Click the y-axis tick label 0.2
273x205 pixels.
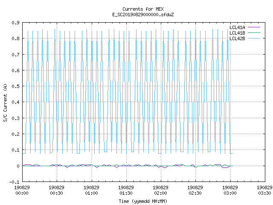click(15, 134)
